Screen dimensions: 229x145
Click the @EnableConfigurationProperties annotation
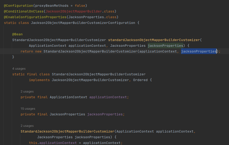[35, 17]
